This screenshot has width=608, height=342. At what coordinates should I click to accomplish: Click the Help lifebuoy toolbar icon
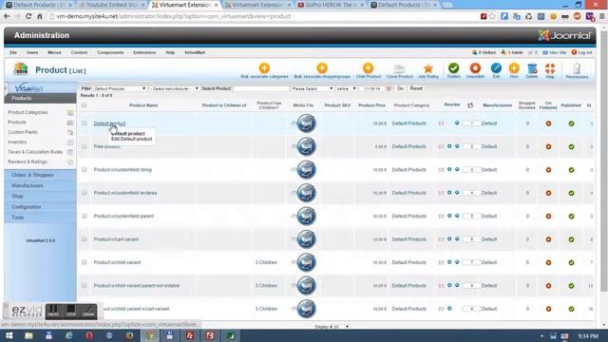coord(550,68)
